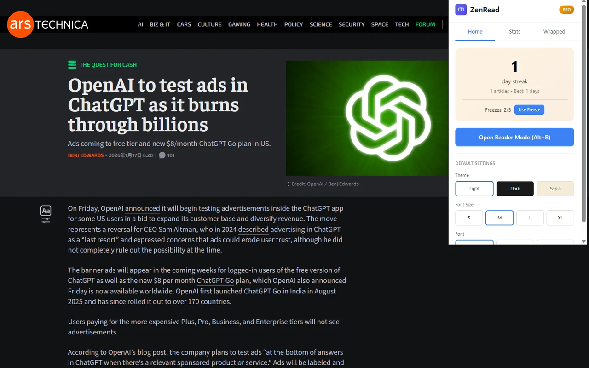Open the 'announced' hyperlink
Viewport: 589px width, 368px height.
[142, 208]
